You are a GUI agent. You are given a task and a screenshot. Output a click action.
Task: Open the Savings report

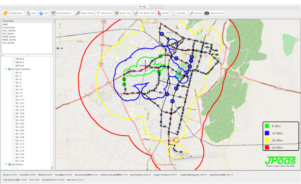click(x=196, y=13)
